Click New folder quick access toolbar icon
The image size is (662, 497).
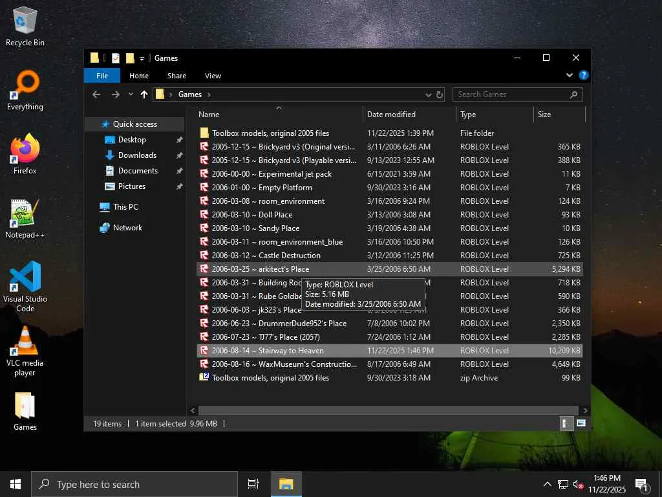[x=130, y=58]
